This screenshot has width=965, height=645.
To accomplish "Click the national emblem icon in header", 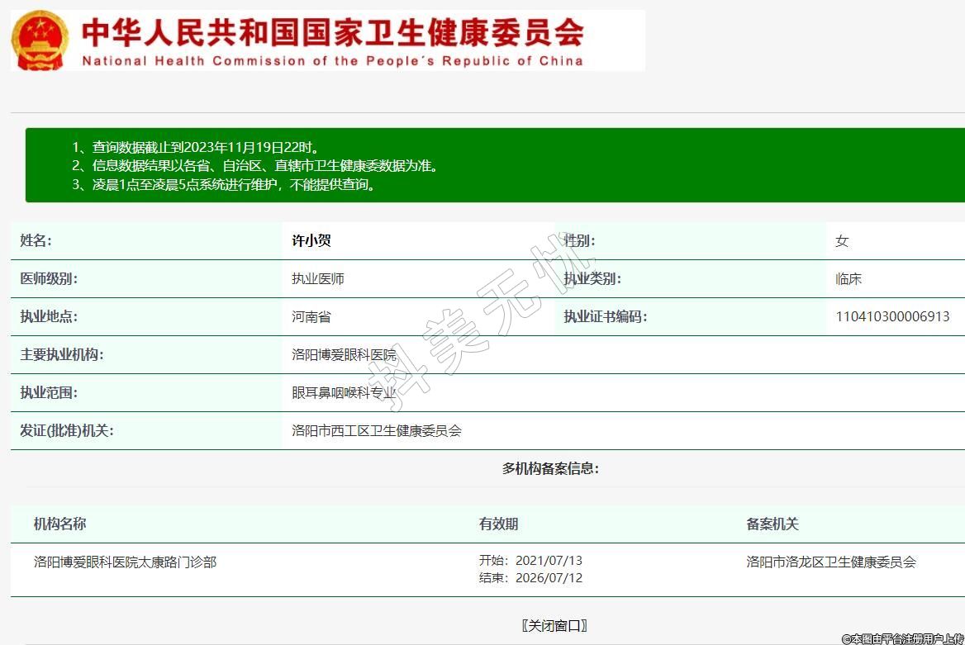I will [40, 40].
